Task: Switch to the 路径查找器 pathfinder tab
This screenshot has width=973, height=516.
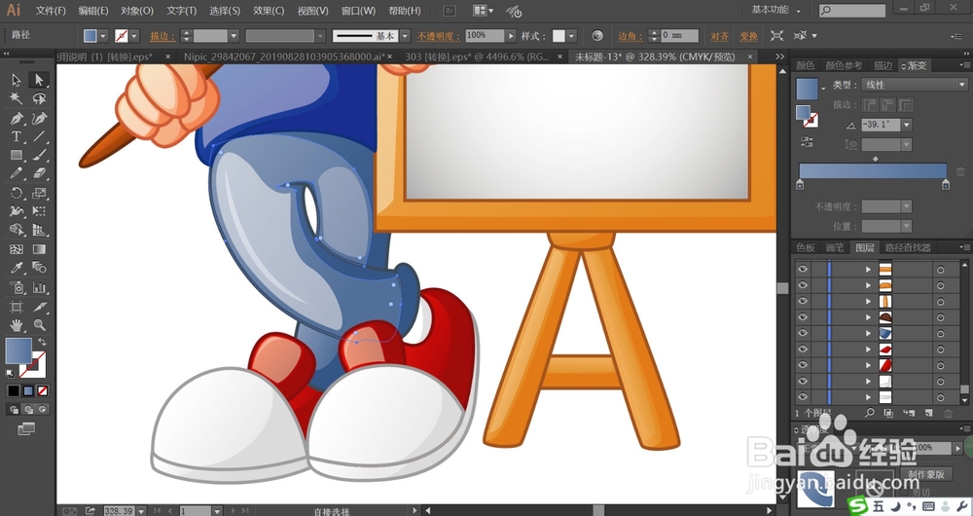Action: point(908,247)
